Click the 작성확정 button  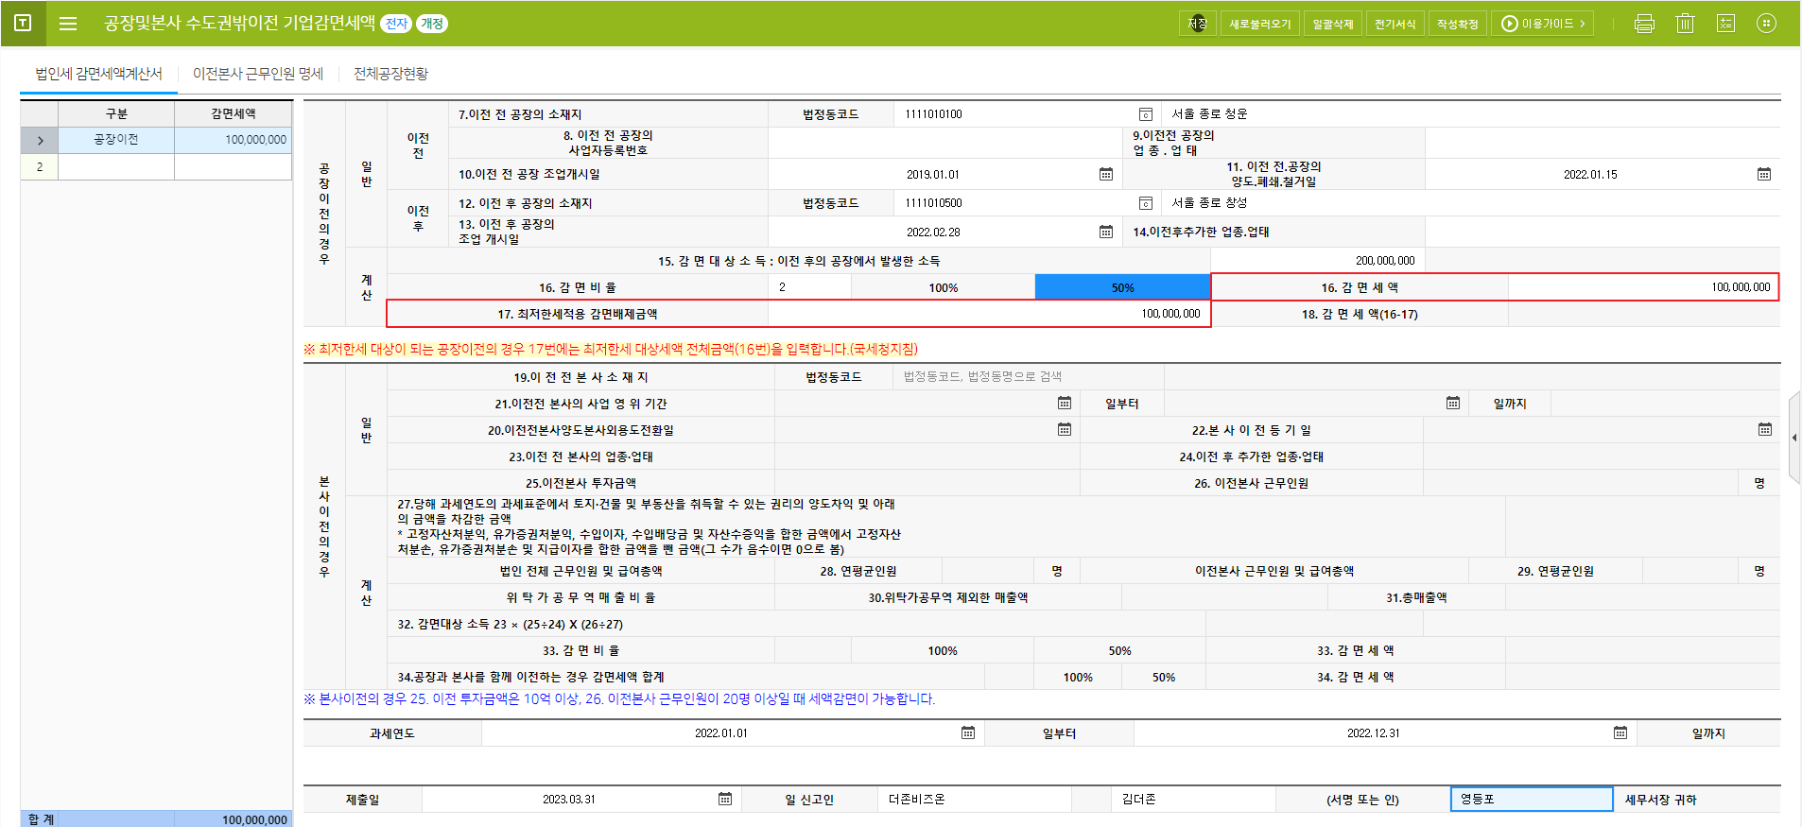click(x=1458, y=24)
